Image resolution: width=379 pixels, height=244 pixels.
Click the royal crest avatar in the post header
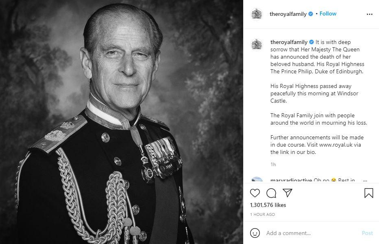257,14
